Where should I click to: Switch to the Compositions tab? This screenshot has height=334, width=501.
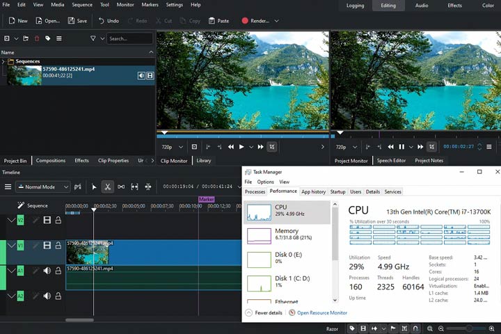pos(51,161)
